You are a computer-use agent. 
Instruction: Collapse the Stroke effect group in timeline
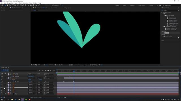click(x=11, y=80)
